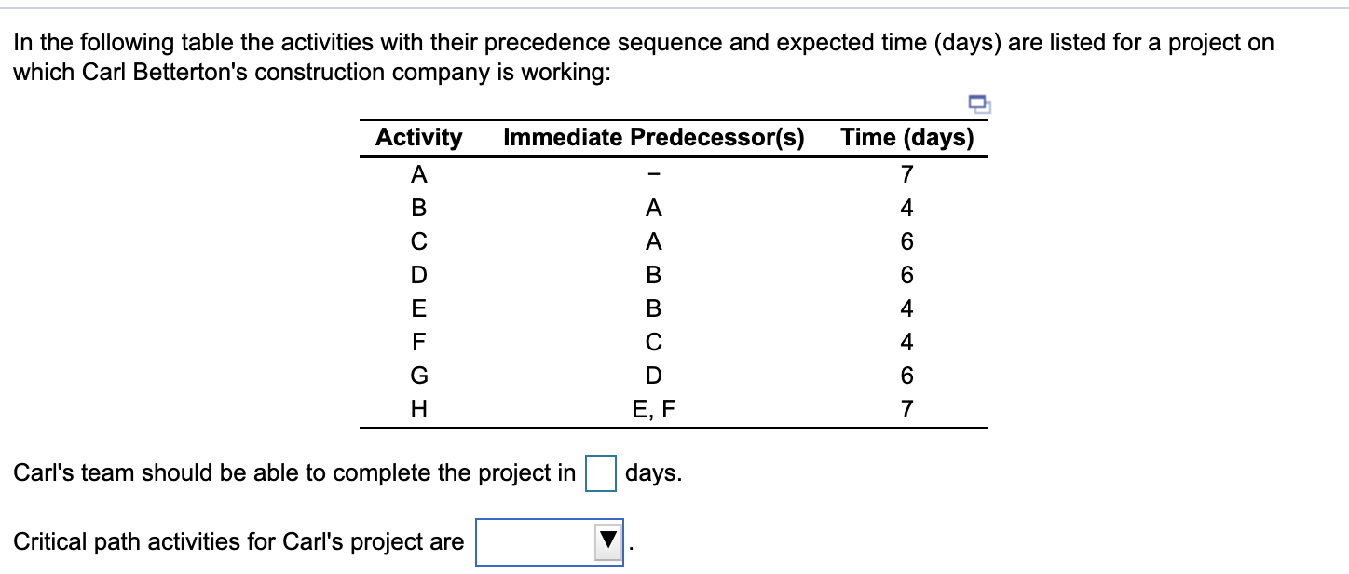Click the project completion days input box
This screenshot has height=574, width=1349.
click(602, 472)
